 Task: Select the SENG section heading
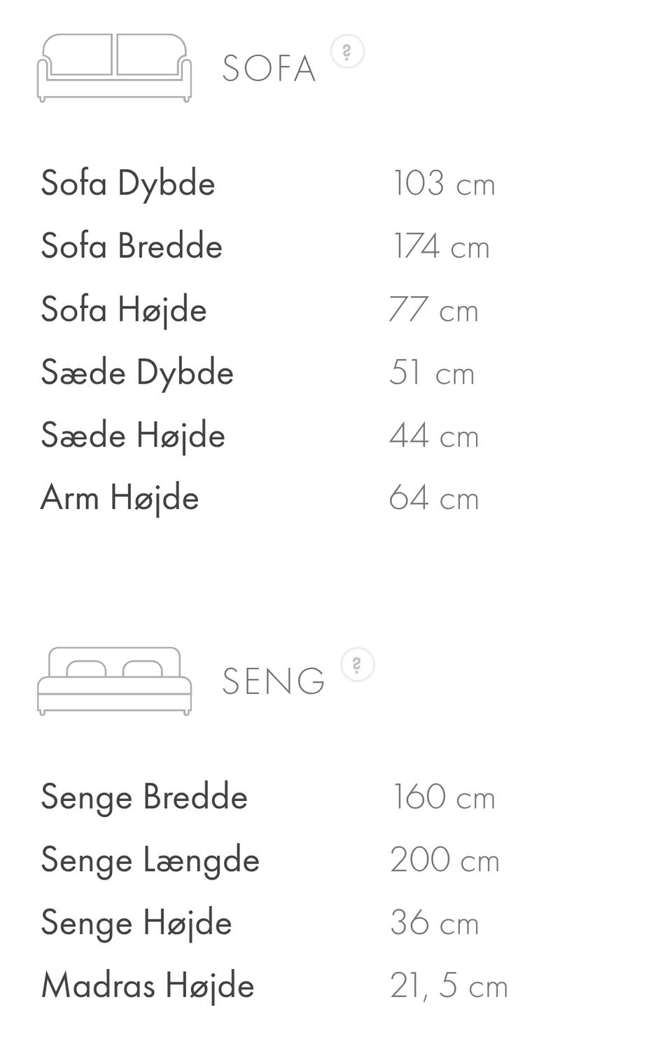(x=274, y=681)
